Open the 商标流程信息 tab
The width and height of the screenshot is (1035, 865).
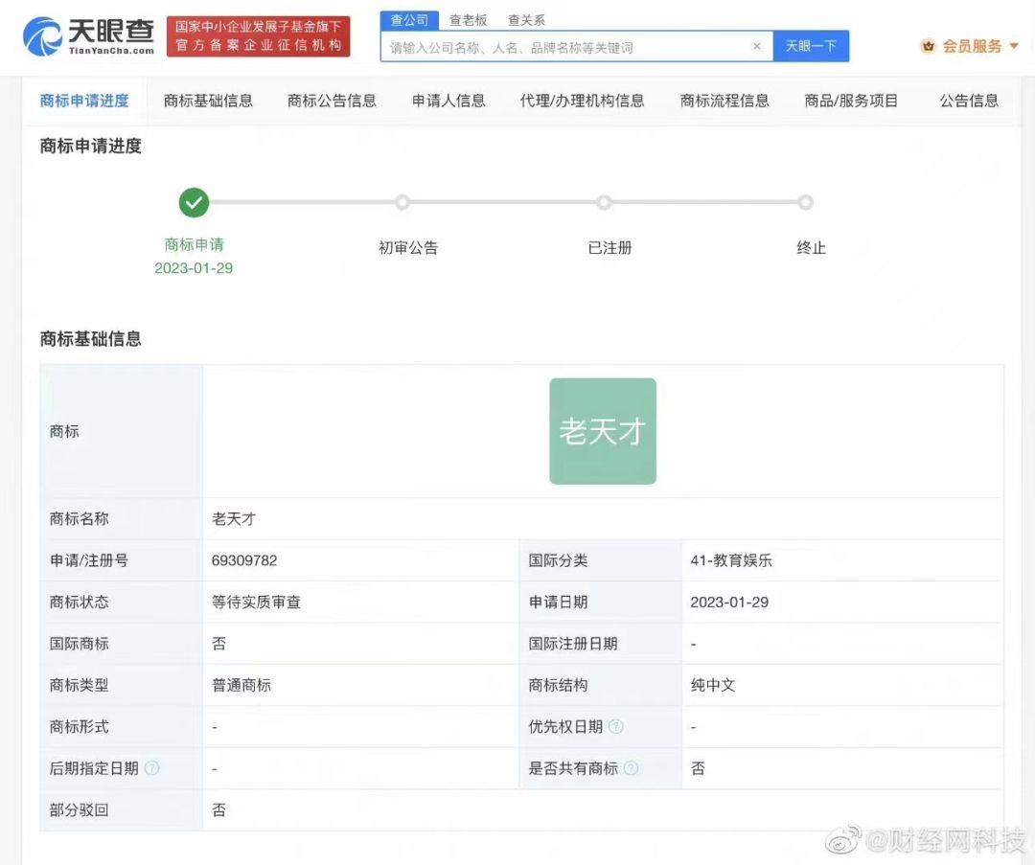tap(724, 101)
